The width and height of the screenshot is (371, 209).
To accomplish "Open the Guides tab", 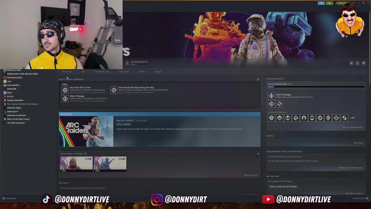I will click(142, 72).
